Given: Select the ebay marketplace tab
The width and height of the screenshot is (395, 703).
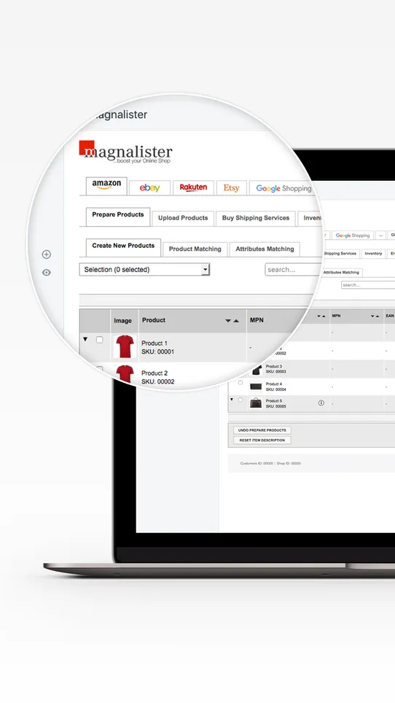Looking at the screenshot, I should [x=149, y=188].
